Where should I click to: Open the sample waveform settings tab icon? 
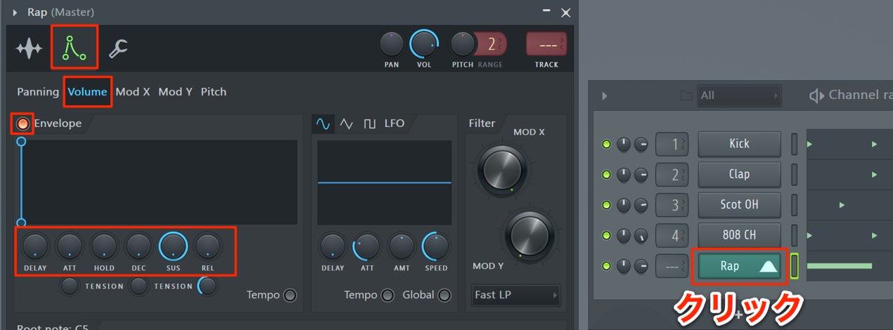tap(29, 48)
